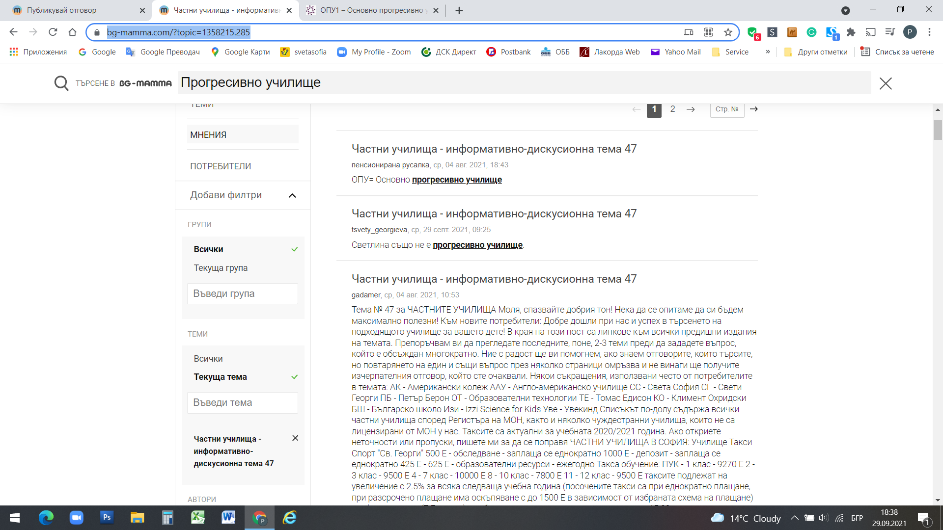This screenshot has width=943, height=530.
Task: Click the bg-mamma search magnifier icon
Action: (x=61, y=83)
